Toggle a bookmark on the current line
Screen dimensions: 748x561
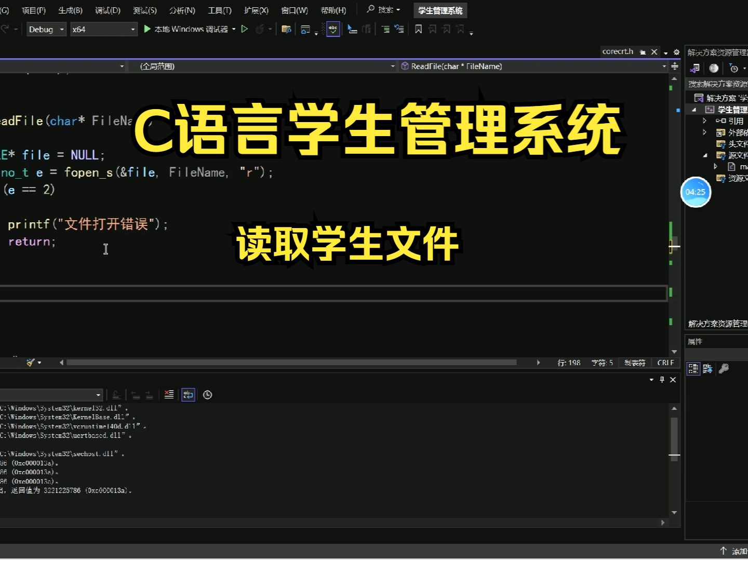pyautogui.click(x=419, y=29)
